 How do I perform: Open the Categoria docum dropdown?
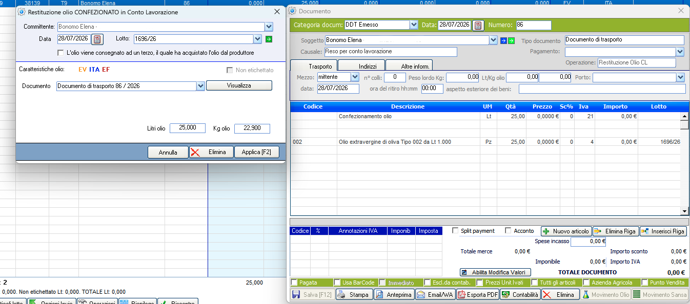click(x=414, y=25)
